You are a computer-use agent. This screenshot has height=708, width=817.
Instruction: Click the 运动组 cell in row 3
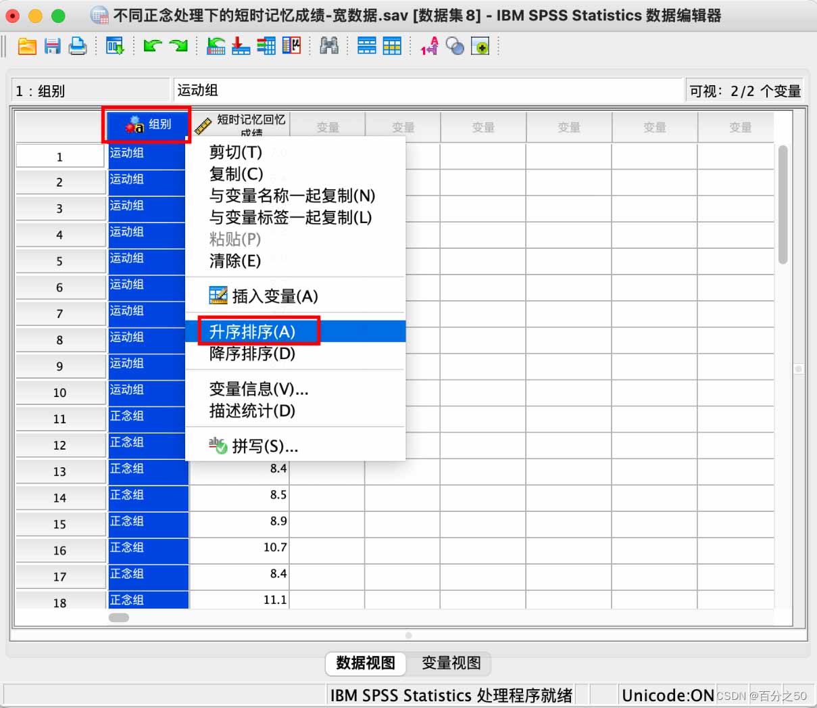(147, 208)
